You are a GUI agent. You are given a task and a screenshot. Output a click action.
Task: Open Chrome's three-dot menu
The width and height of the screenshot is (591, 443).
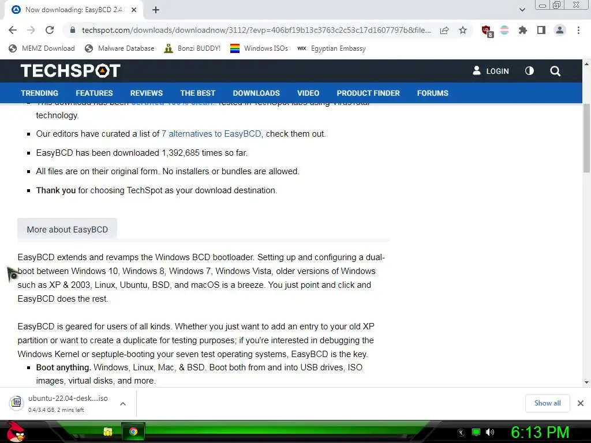(x=578, y=30)
